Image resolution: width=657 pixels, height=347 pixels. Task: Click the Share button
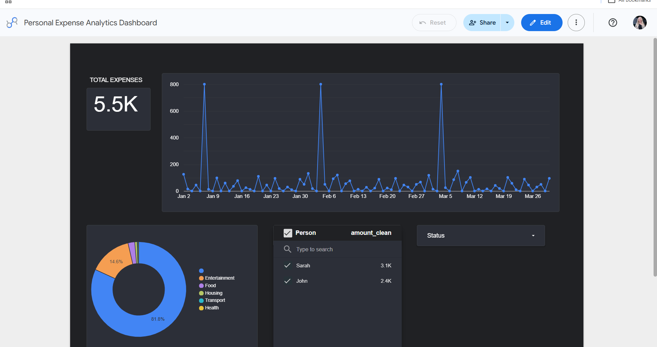(x=482, y=23)
